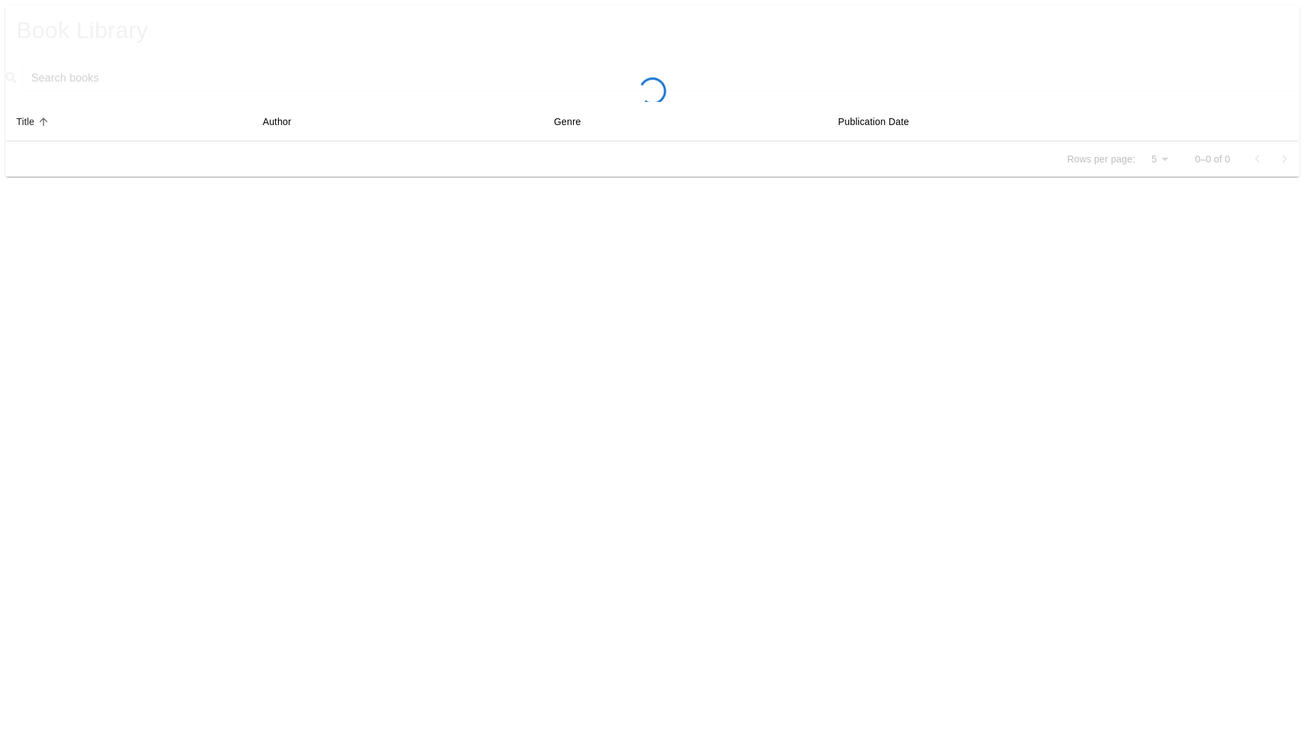Click the Book Library heading

click(x=82, y=30)
